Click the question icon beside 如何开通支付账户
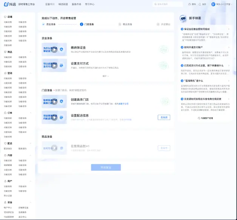The image size is (237, 220). pos(182,47)
